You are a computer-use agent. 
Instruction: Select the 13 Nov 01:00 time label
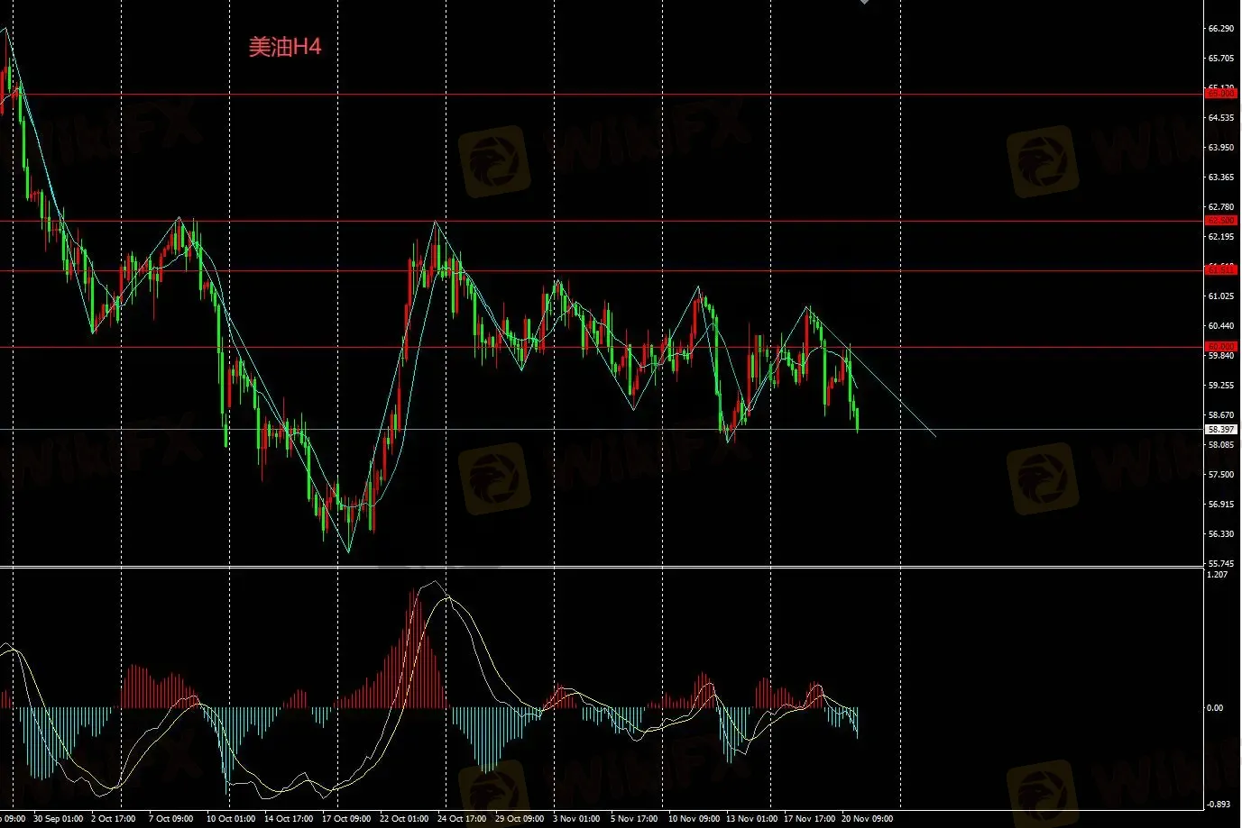point(751,819)
